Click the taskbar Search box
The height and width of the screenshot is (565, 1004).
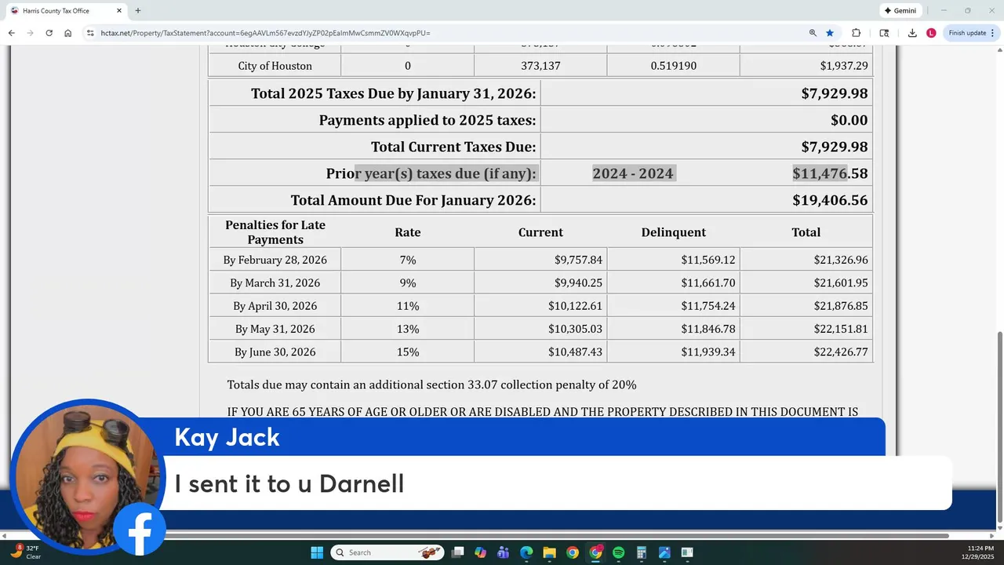387,552
